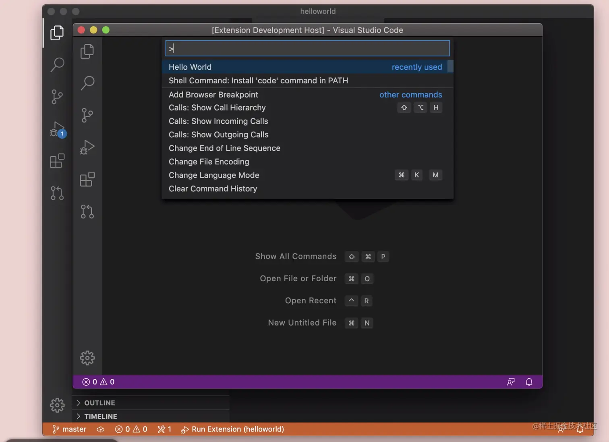Open Run and Debug with badge 1
The height and width of the screenshot is (442, 609).
(x=58, y=130)
